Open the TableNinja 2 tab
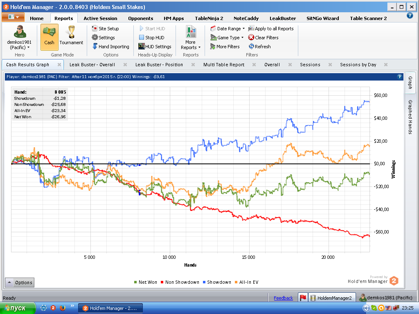419x314 pixels. pos(209,18)
